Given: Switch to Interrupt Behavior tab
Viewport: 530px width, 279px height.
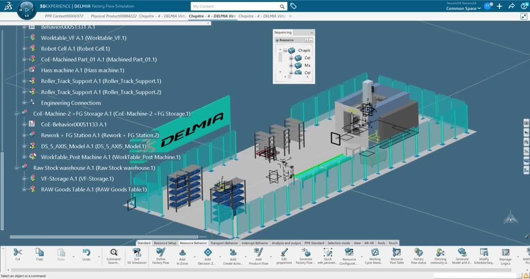Looking at the screenshot, I should click(255, 243).
